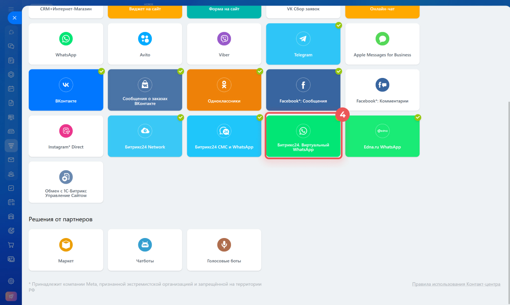Image resolution: width=510 pixels, height=305 pixels.
Task: Open the document page icon in sidebar
Action: [x=11, y=103]
